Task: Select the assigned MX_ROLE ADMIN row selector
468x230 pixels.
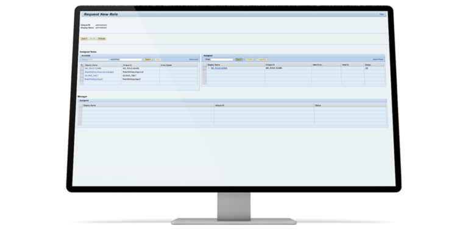Action: 205,68
